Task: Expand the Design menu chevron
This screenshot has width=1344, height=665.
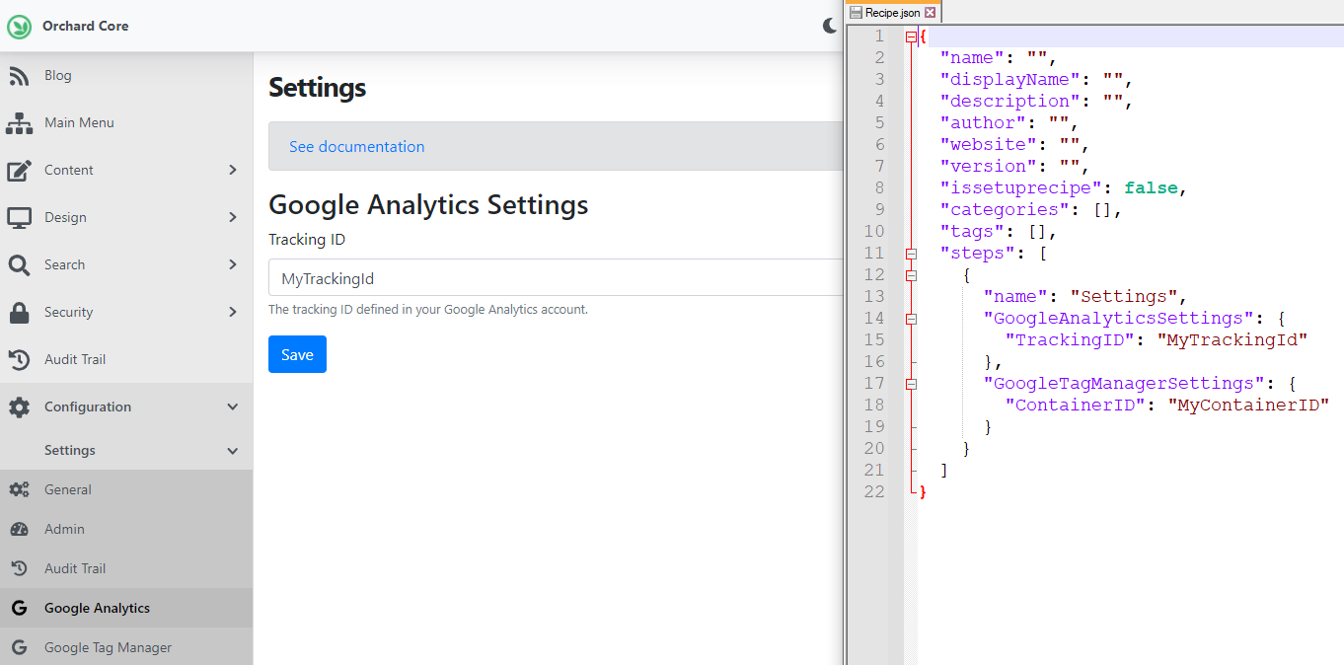Action: [x=233, y=217]
